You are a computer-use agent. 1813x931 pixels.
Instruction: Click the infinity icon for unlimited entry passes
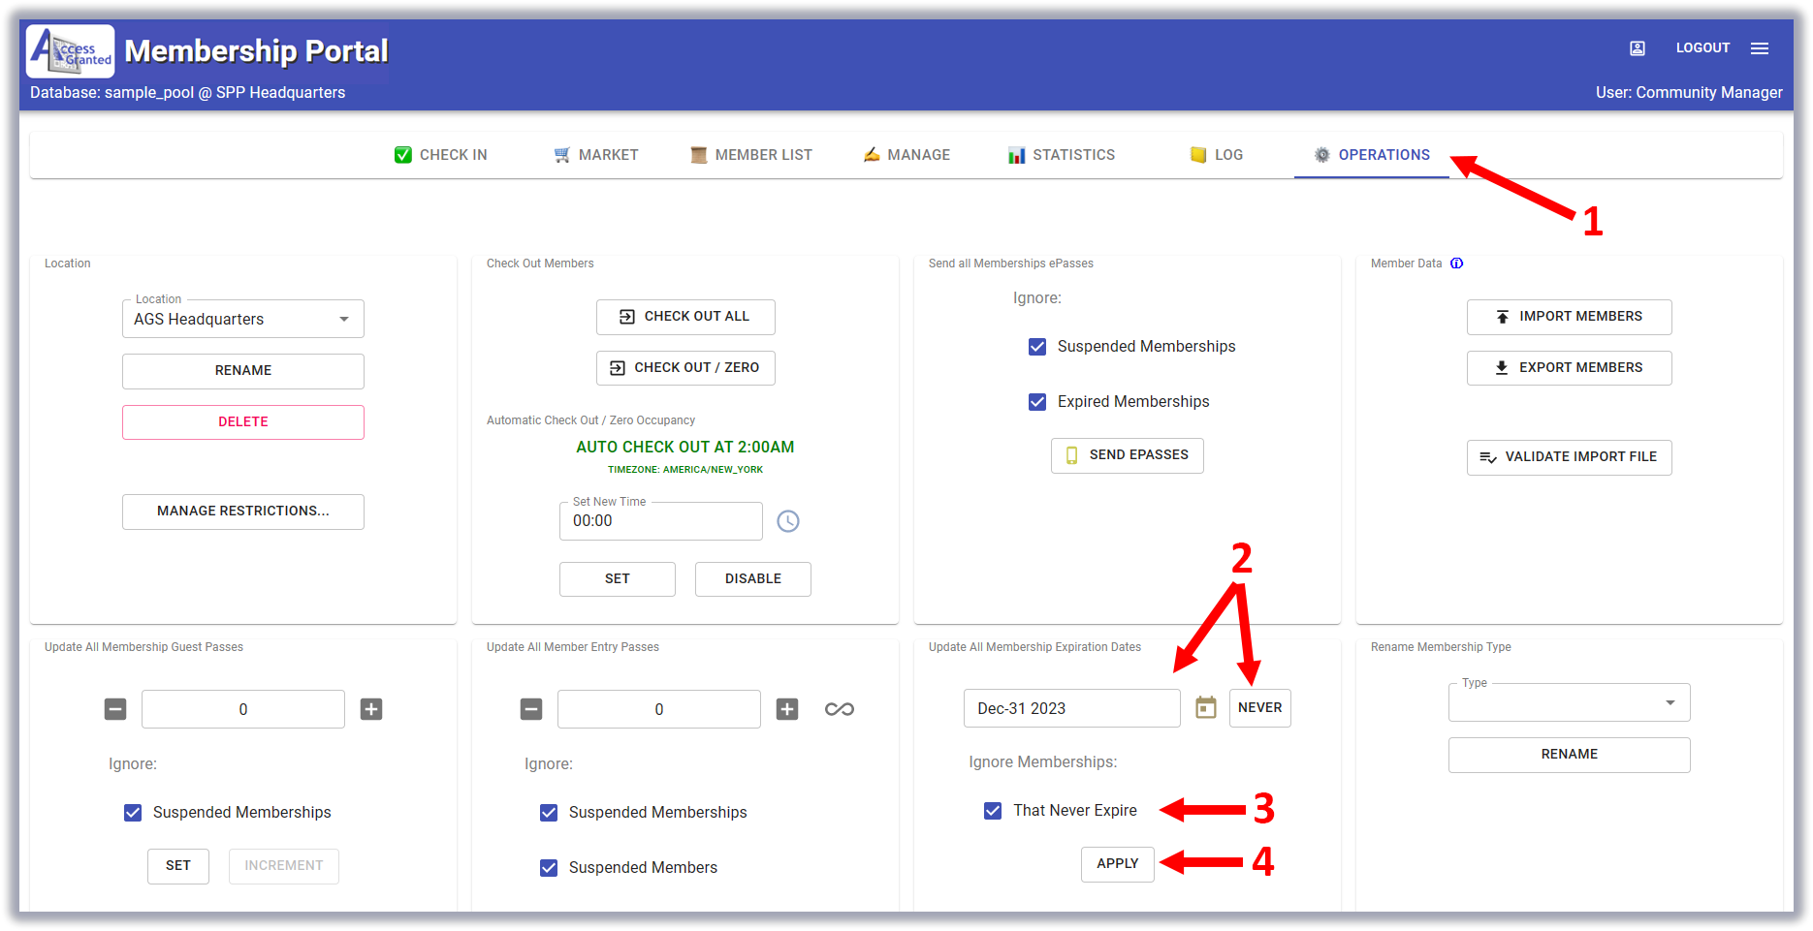839,709
